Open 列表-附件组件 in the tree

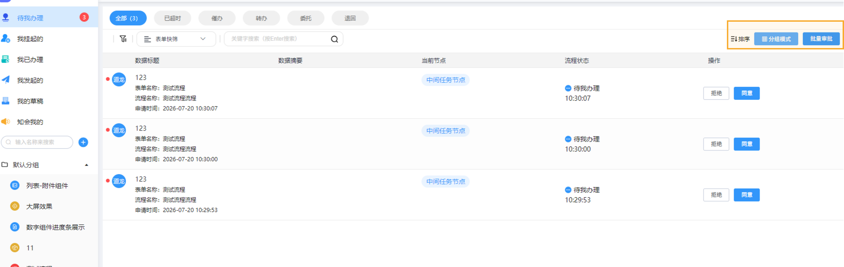pos(47,186)
